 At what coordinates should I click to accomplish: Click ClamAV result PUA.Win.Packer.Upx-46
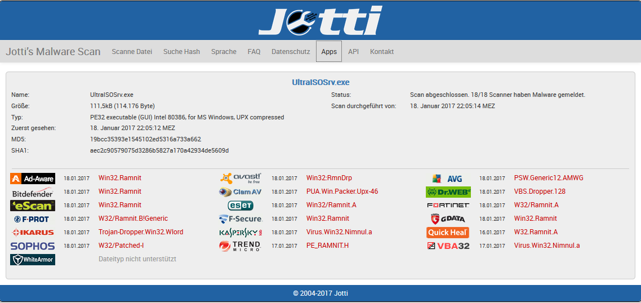342,191
